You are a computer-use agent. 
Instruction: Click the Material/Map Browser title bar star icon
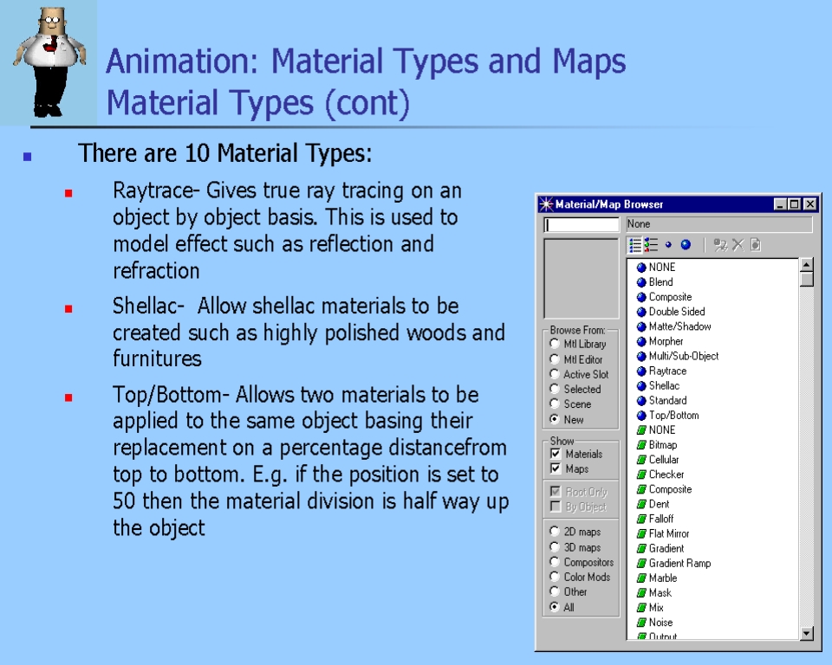point(546,204)
